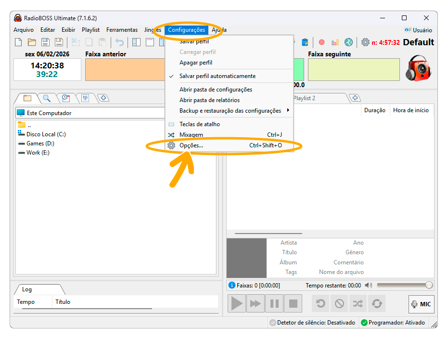The width and height of the screenshot is (448, 339).
Task: Open the 'Este Computador' location dropdown
Action: [x=90, y=113]
